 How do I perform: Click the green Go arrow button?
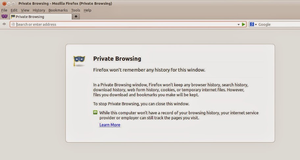pyautogui.click(x=243, y=24)
